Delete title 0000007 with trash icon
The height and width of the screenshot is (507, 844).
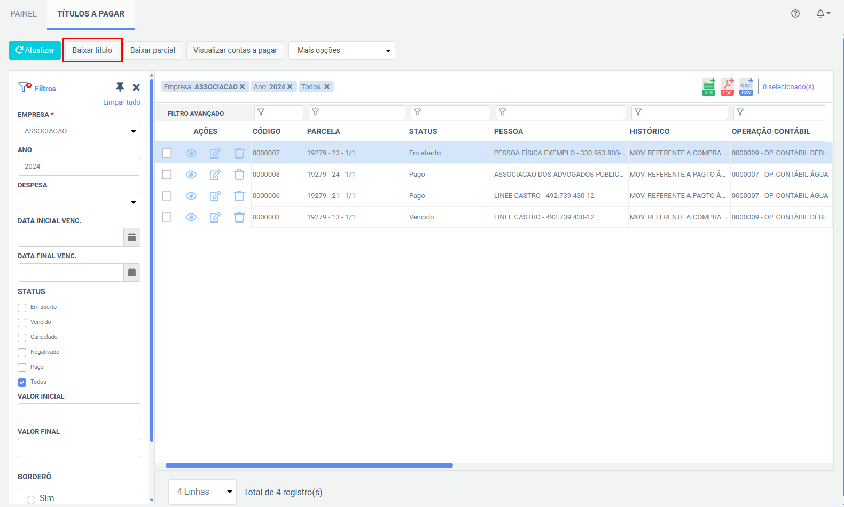pyautogui.click(x=239, y=153)
